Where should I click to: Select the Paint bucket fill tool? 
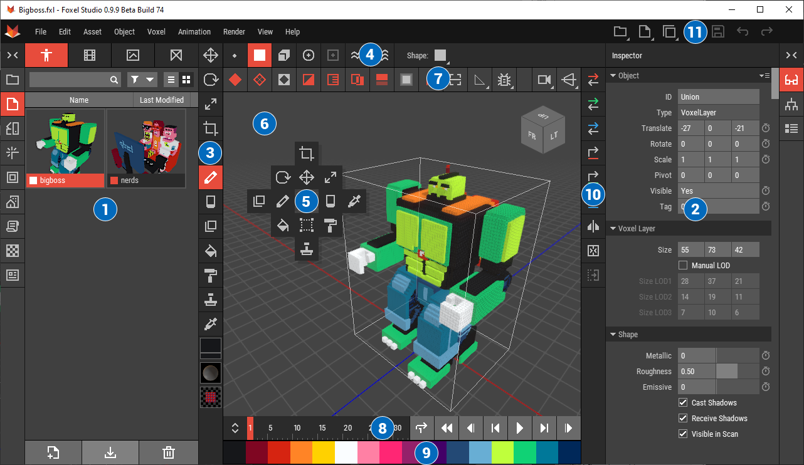(210, 251)
